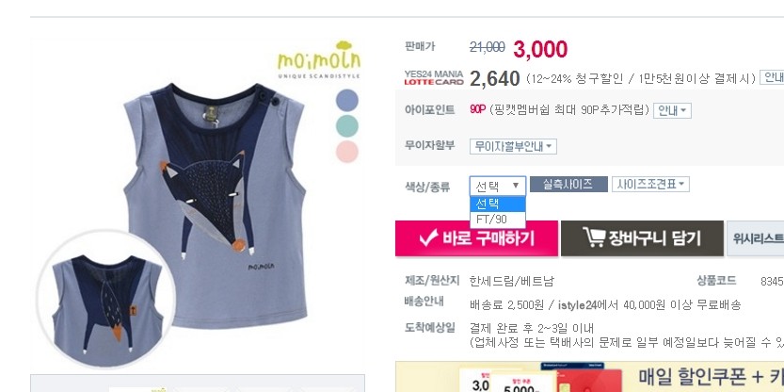The image size is (784, 392).
Task: Open the card discount 안내 button
Action: tap(772, 77)
